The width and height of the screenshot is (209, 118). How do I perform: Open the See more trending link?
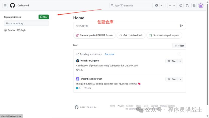(x=110, y=54)
